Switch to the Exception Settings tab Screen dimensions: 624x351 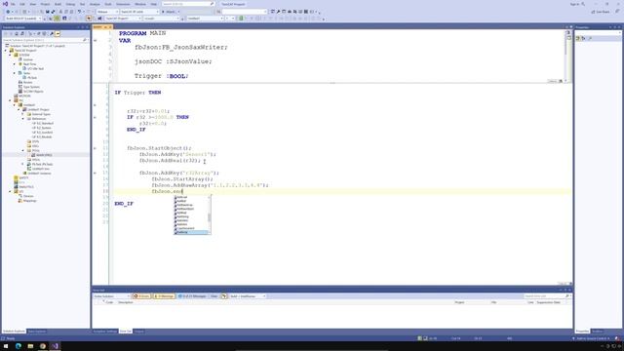105,331
